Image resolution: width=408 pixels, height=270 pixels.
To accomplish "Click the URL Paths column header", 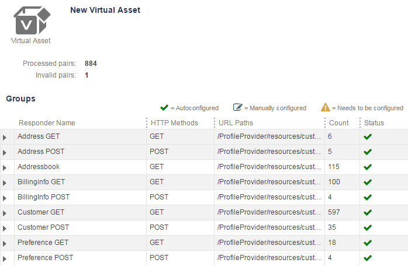I will 236,123.
